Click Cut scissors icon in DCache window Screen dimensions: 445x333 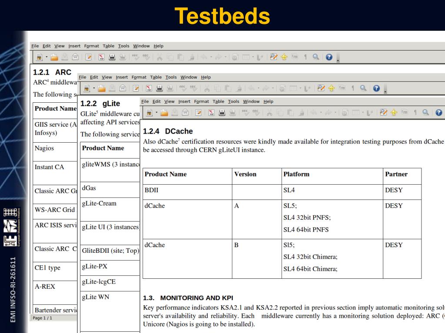click(269, 113)
